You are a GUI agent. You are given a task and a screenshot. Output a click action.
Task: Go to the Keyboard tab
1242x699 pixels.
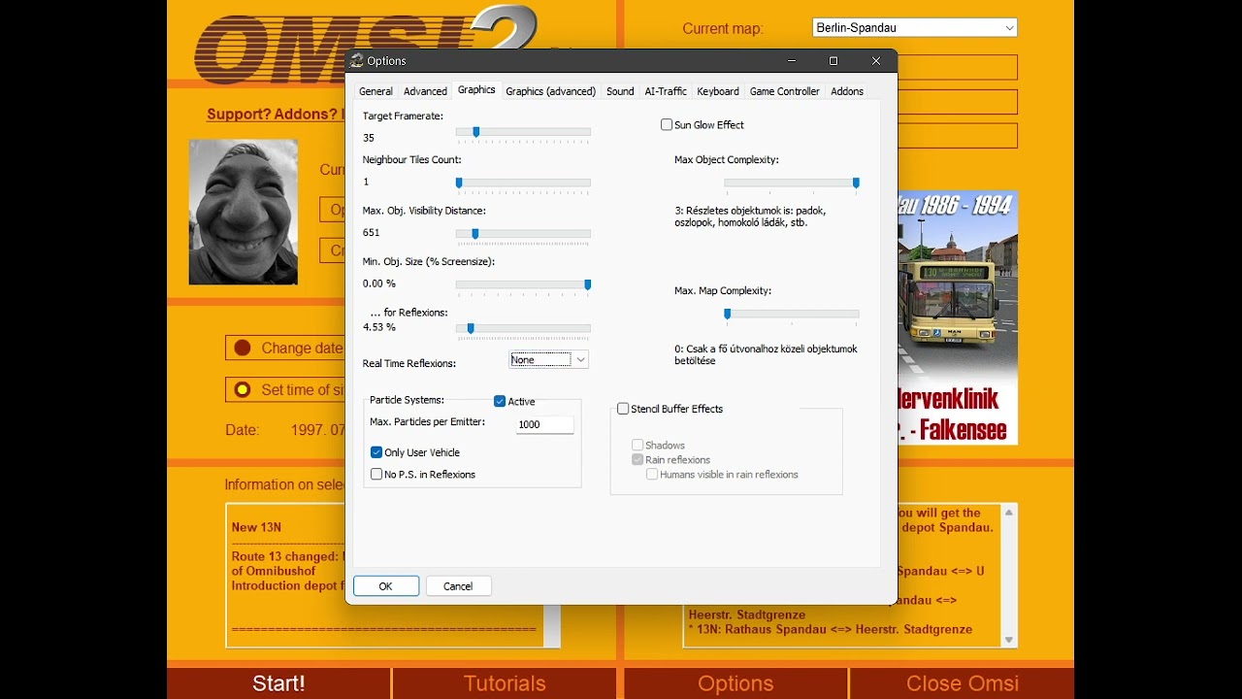pyautogui.click(x=718, y=91)
